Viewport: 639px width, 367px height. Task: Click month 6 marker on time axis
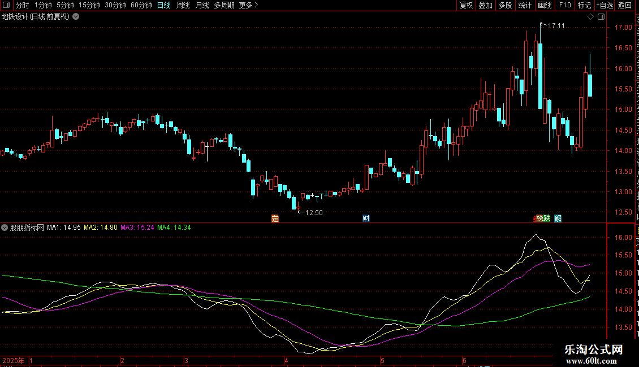point(464,360)
